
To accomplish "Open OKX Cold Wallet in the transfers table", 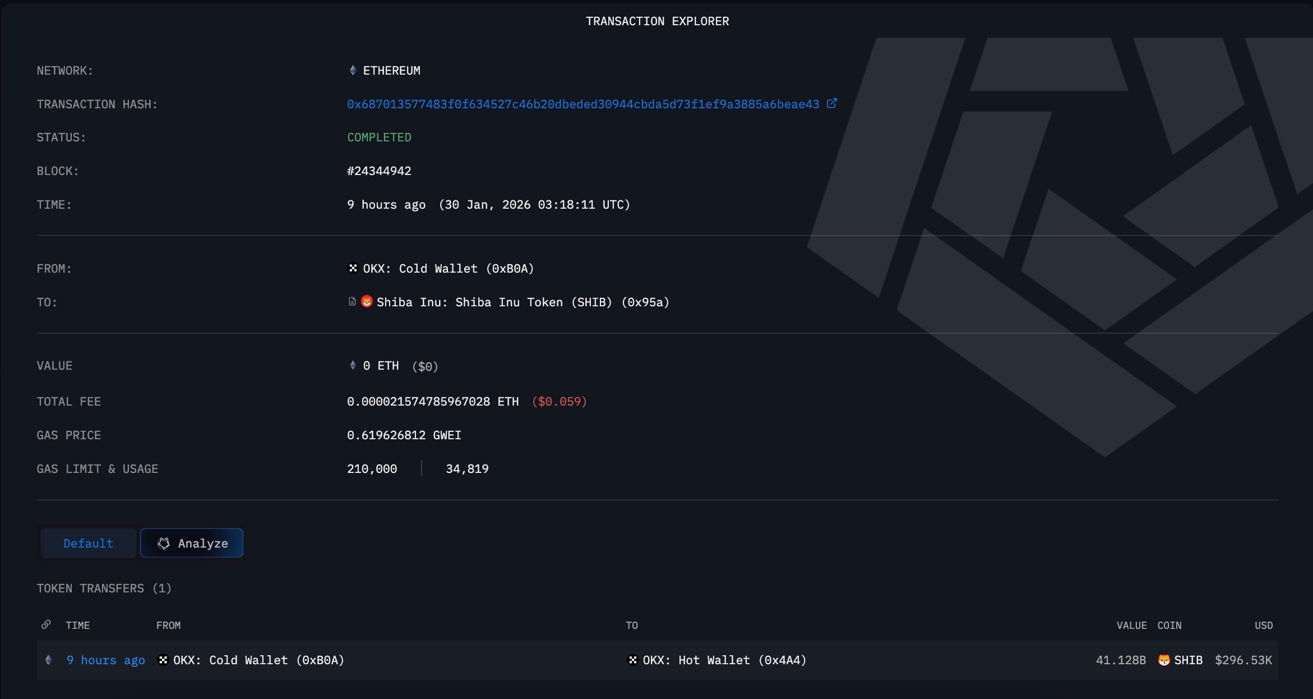I will coord(258,660).
